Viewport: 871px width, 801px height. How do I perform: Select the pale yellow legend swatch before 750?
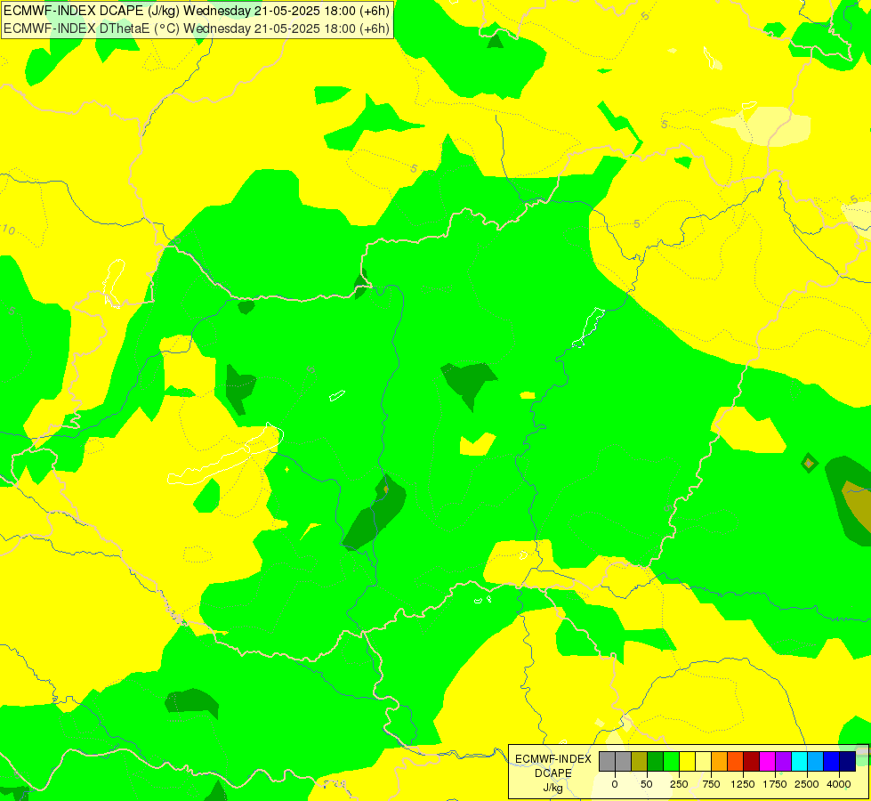click(703, 762)
